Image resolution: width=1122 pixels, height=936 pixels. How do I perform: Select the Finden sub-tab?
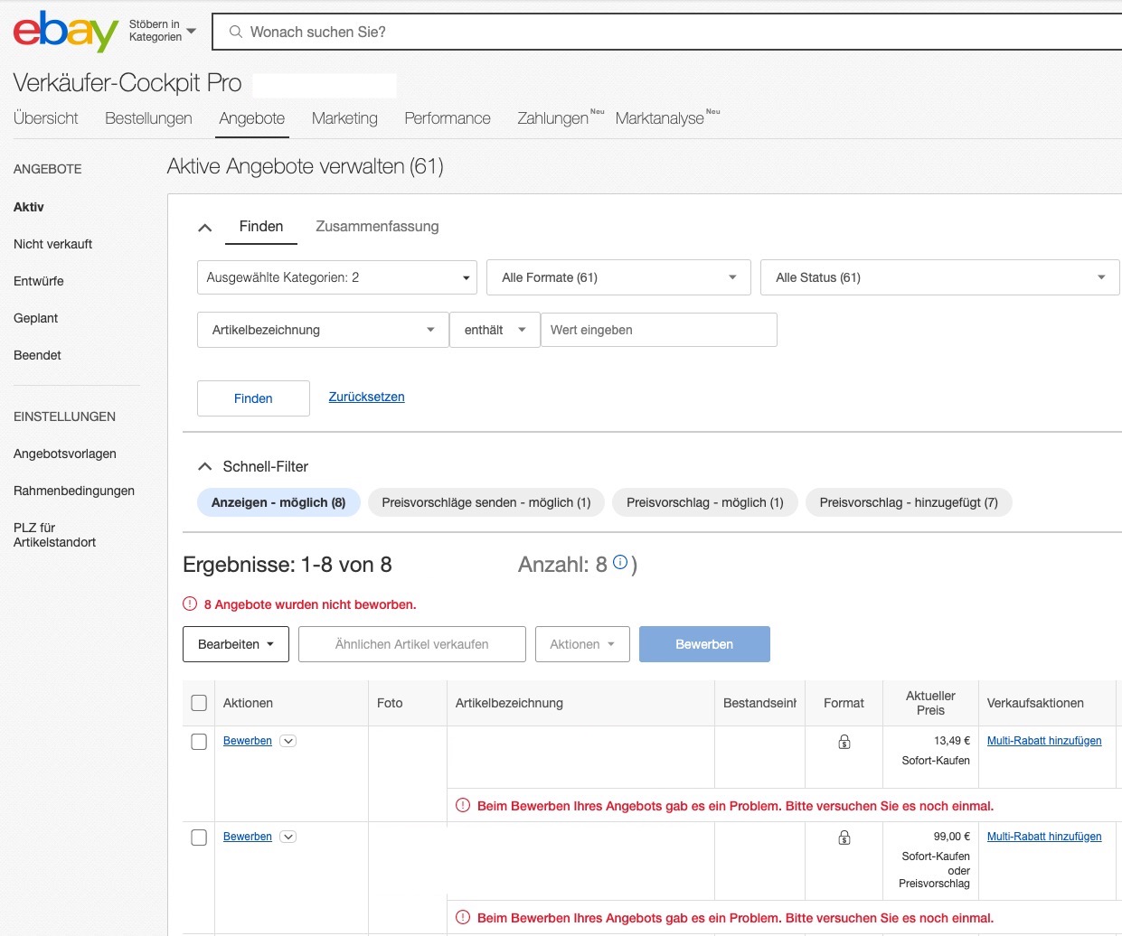tap(261, 227)
